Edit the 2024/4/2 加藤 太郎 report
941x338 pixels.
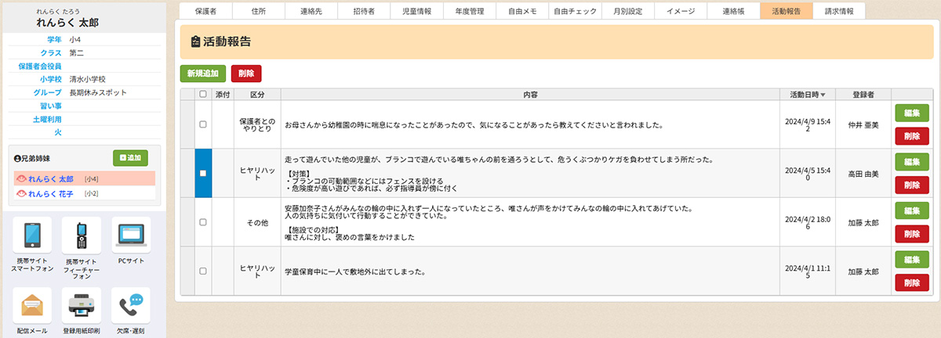point(911,210)
